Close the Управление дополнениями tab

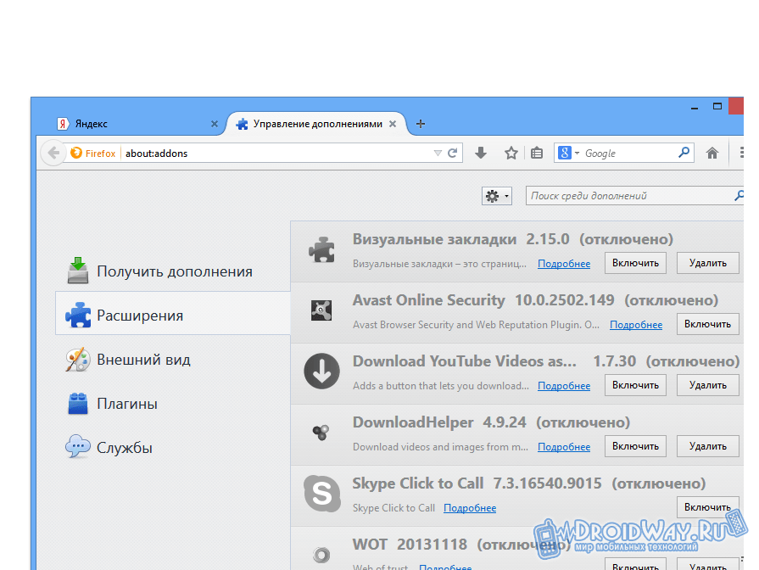coord(393,124)
